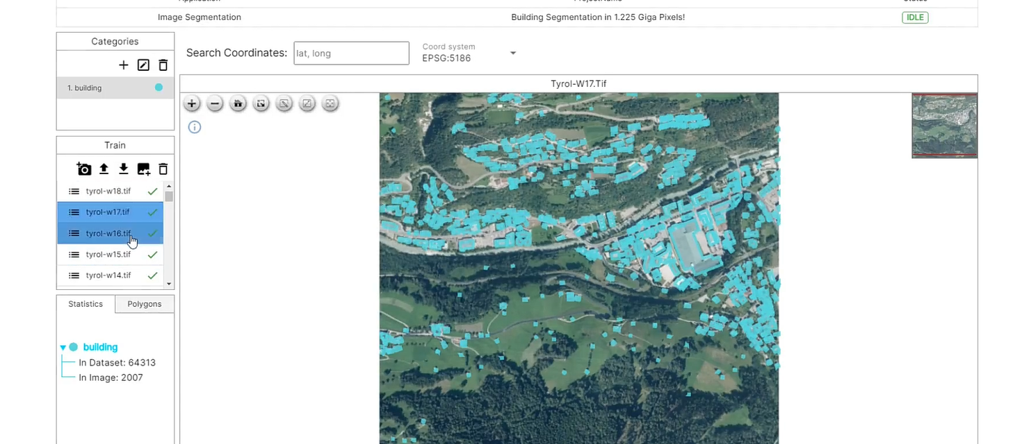Download the Train dataset

point(124,169)
